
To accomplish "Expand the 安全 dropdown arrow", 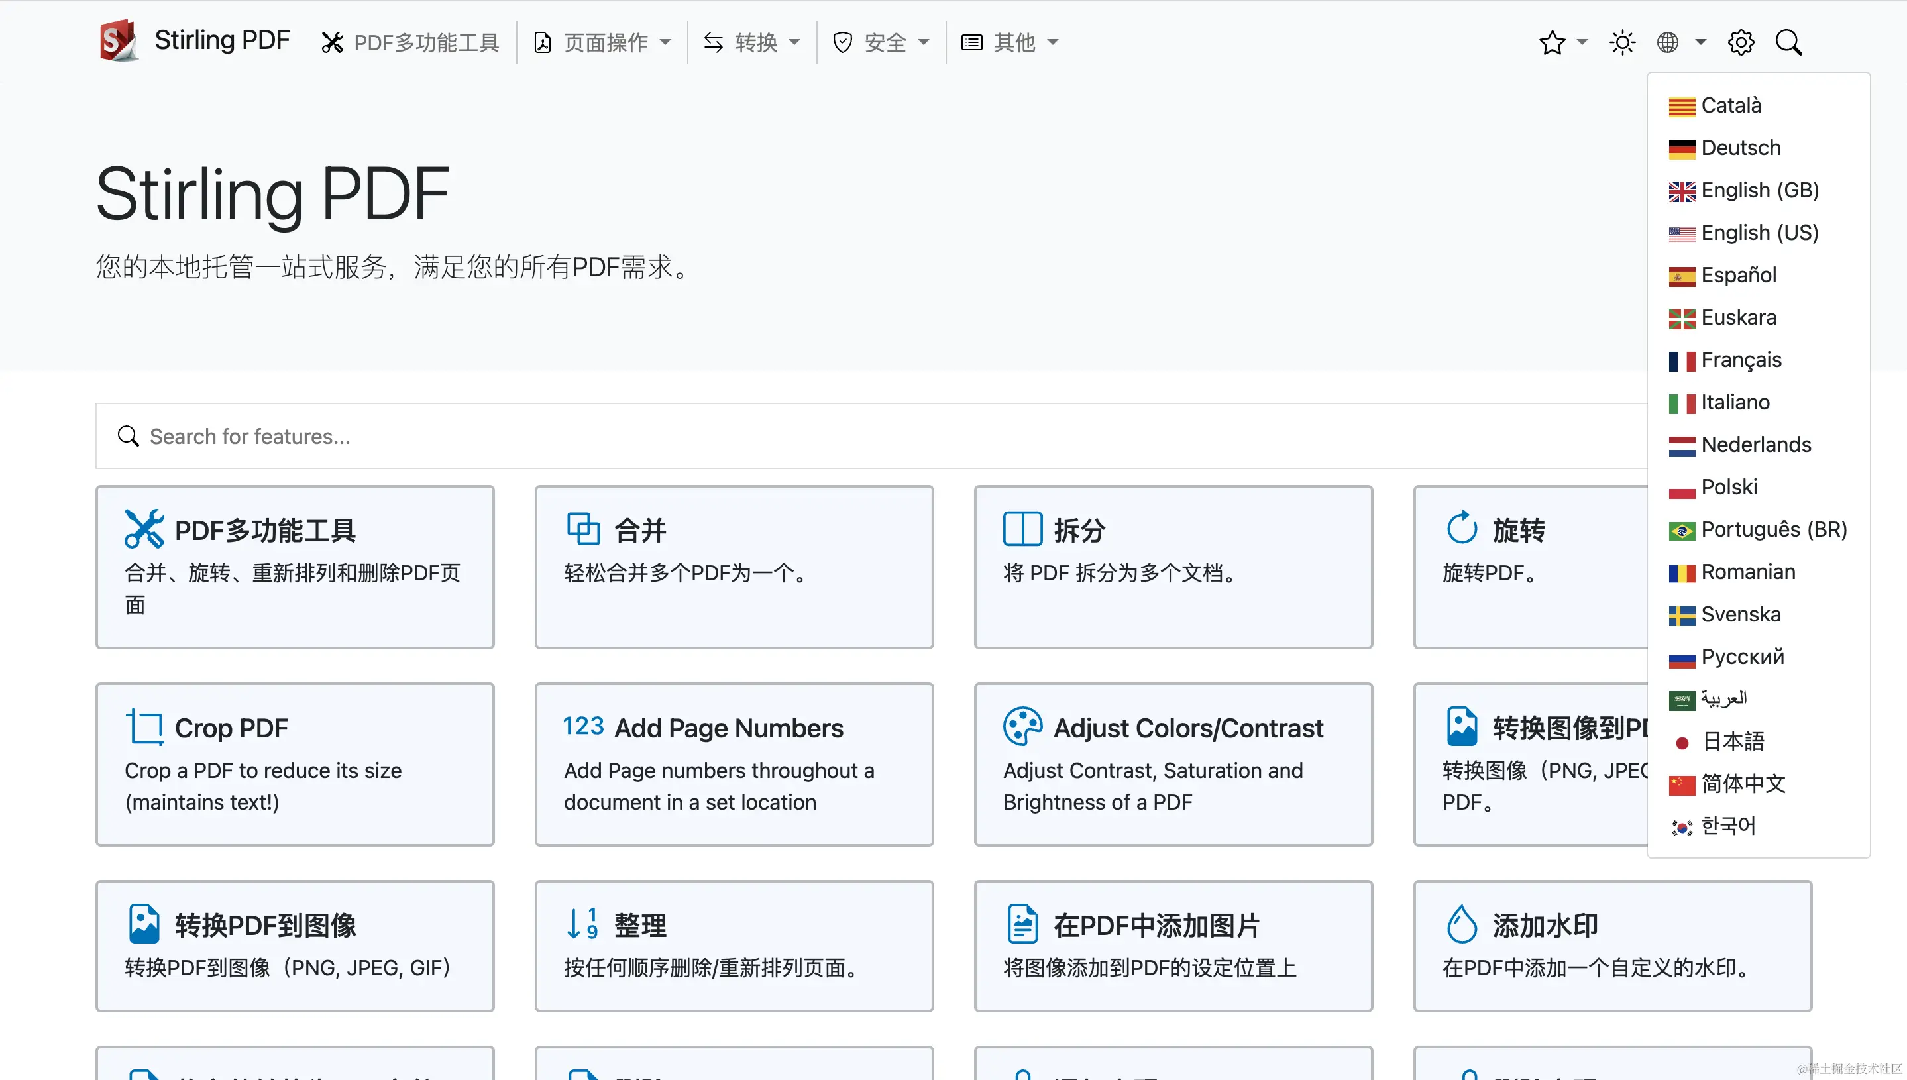I will pyautogui.click(x=924, y=42).
